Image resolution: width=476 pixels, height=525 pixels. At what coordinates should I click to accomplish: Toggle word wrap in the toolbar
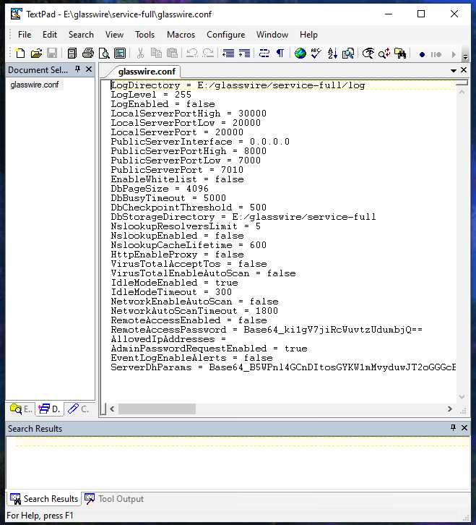[264, 54]
